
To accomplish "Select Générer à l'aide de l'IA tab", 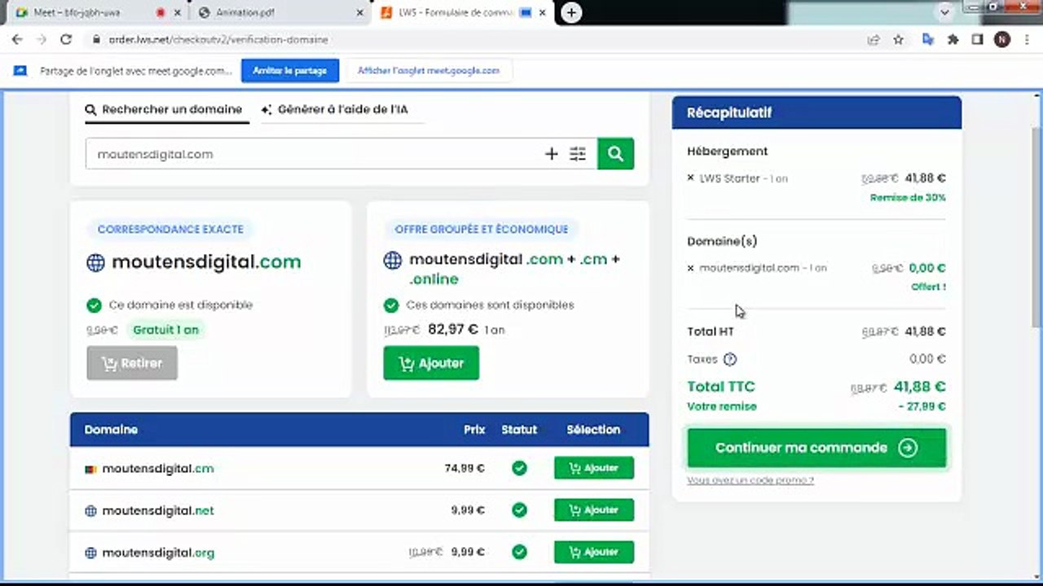I will click(x=343, y=110).
